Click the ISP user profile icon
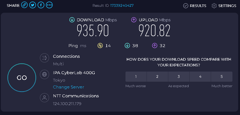This screenshot has height=115, width=240. 44,97
